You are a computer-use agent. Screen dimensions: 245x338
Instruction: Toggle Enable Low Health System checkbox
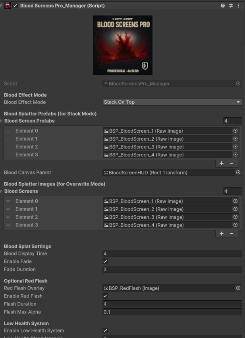pyautogui.click(x=105, y=331)
